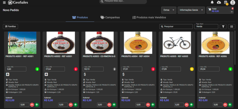Increase quantity of PRODUTO A0001 with plus
The width and height of the screenshot is (238, 109).
click(x=37, y=105)
